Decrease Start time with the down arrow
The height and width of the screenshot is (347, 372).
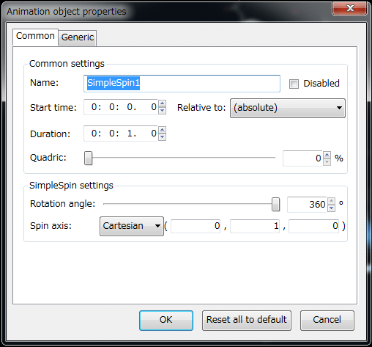(x=163, y=111)
